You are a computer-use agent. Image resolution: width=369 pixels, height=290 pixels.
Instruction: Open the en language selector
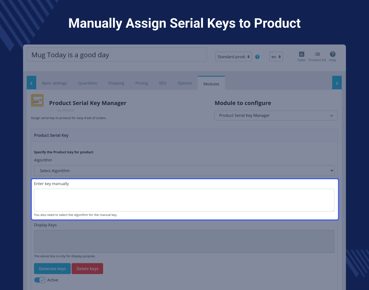[x=276, y=57]
